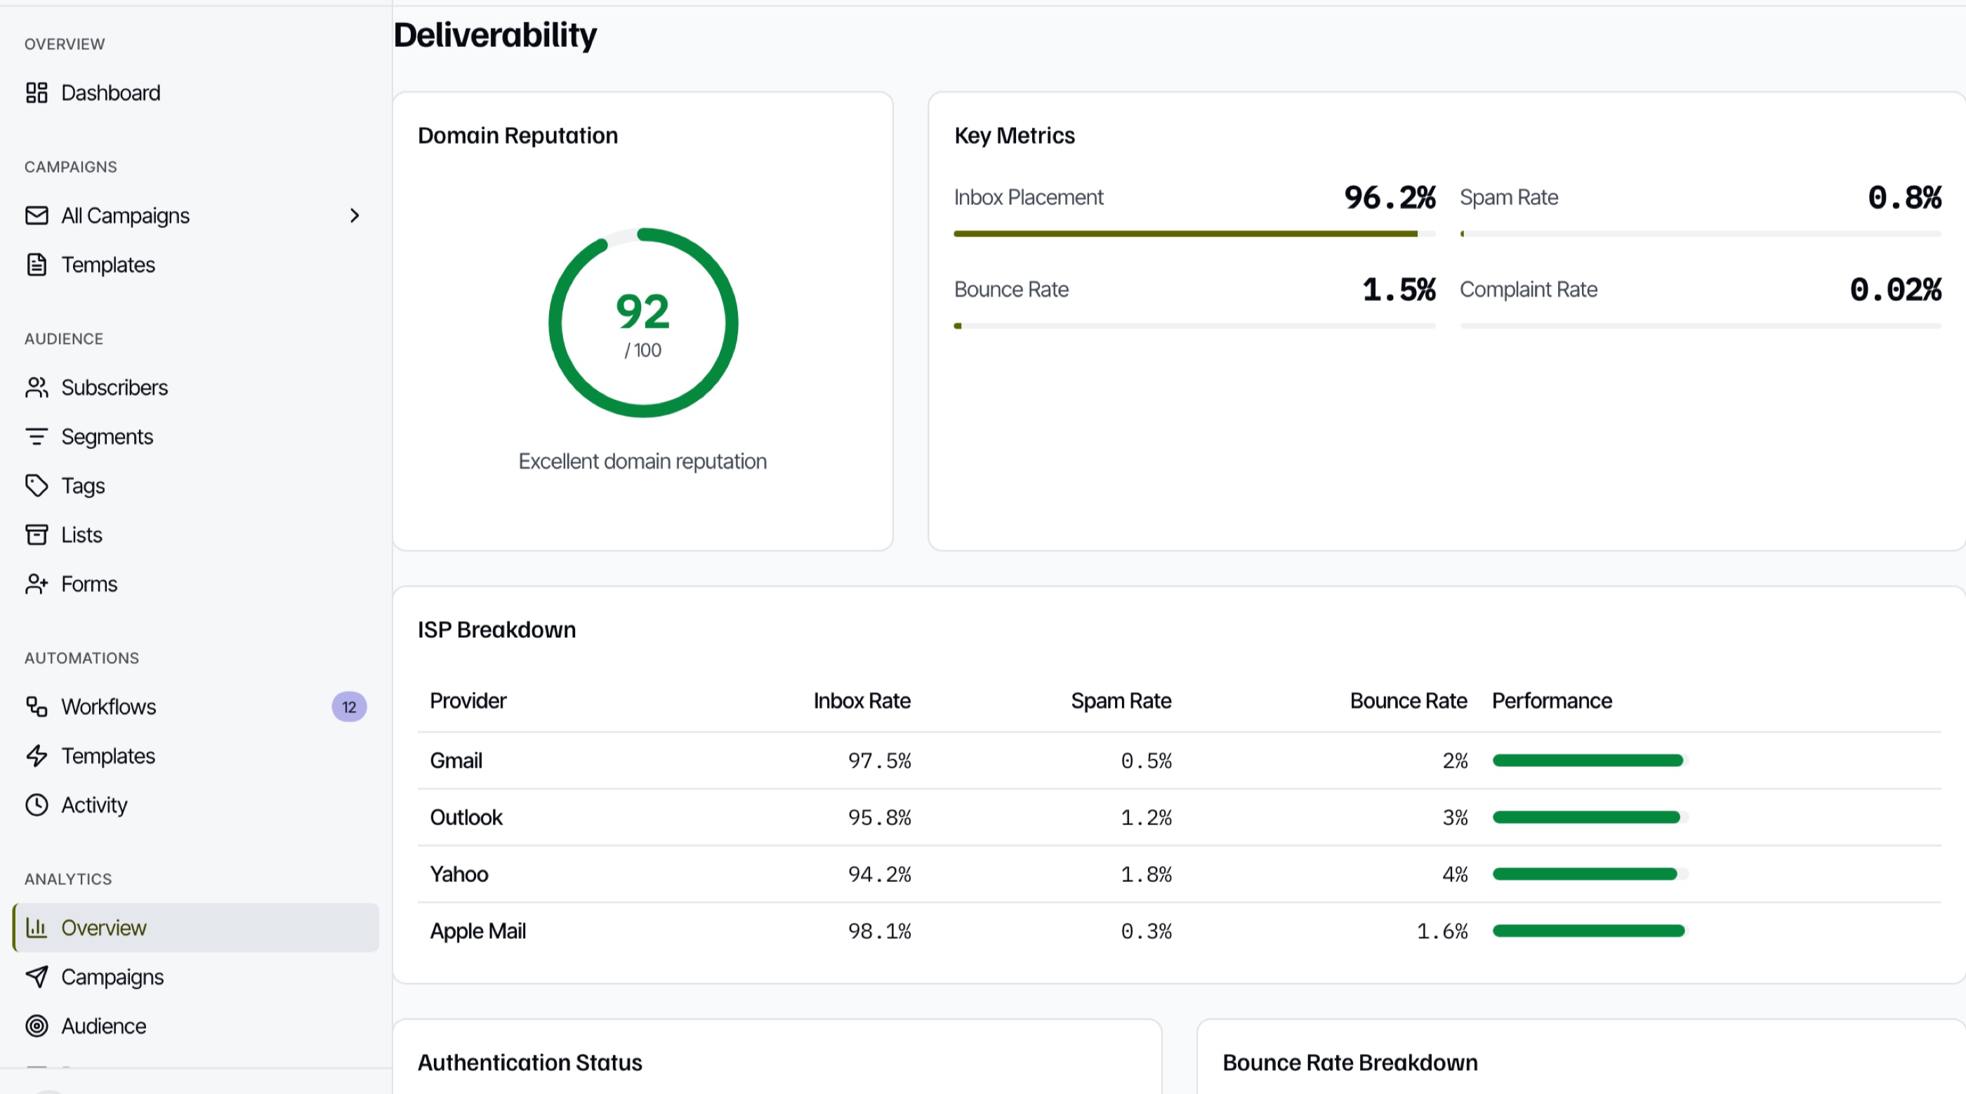Click the Inbox Rate column header

click(862, 701)
